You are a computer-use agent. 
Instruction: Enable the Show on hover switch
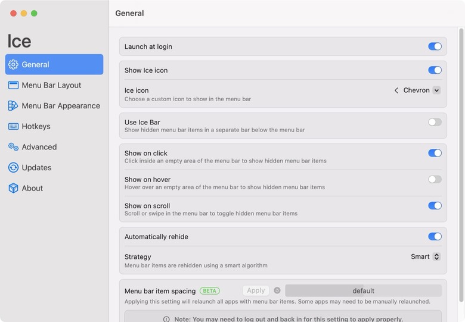click(435, 179)
